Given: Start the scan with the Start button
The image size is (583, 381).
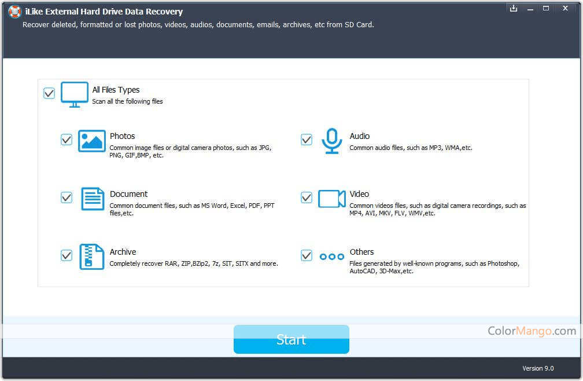Looking at the screenshot, I should point(291,339).
